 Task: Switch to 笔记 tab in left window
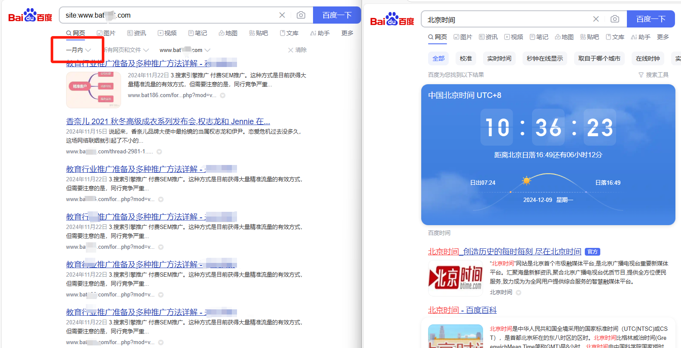[x=198, y=33]
